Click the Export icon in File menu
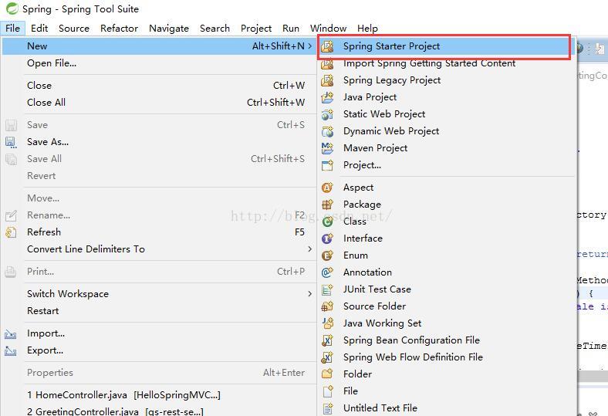608x416 pixels. 11,351
